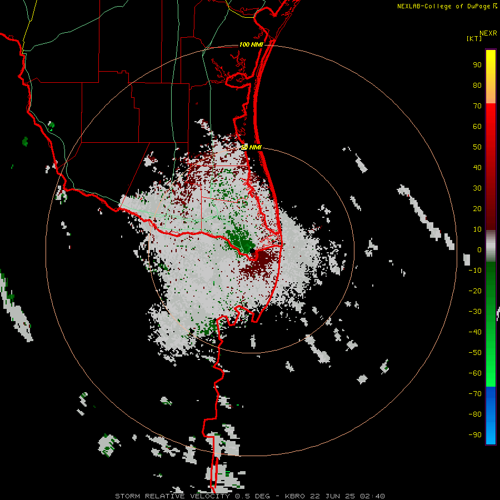
Task: Click the -80 value on velocity scale
Action: [x=475, y=414]
